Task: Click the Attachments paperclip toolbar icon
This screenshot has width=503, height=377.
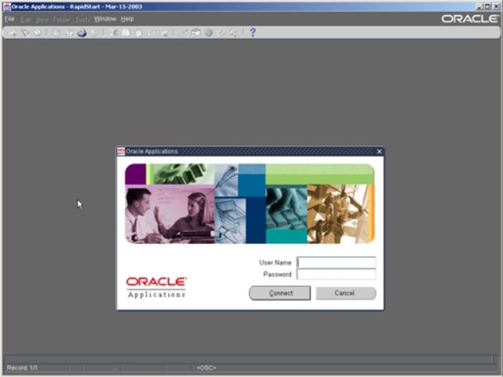Action: [221, 33]
